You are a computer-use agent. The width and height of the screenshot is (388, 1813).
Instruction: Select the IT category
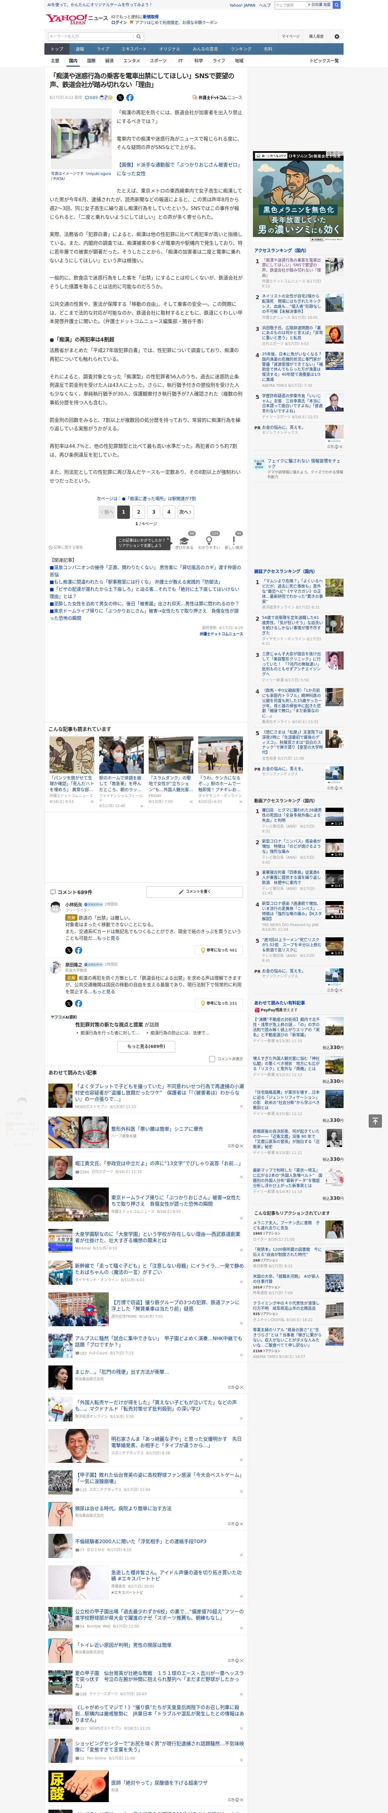pos(180,60)
